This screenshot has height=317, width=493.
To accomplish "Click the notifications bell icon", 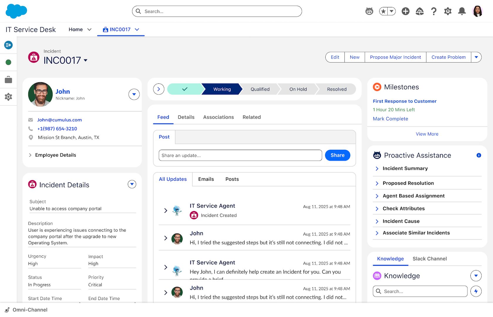I will 462,11.
